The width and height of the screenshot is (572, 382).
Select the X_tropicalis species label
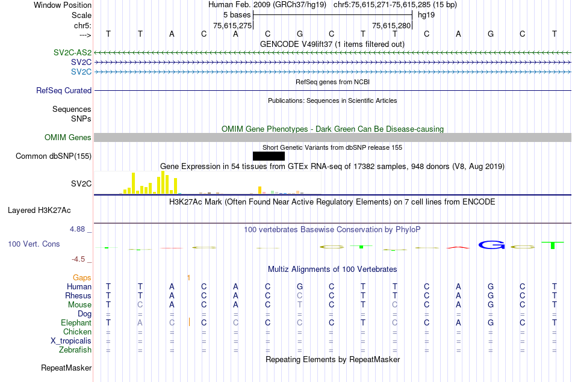[x=71, y=341]
